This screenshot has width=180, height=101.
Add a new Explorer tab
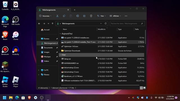[x=75, y=10]
